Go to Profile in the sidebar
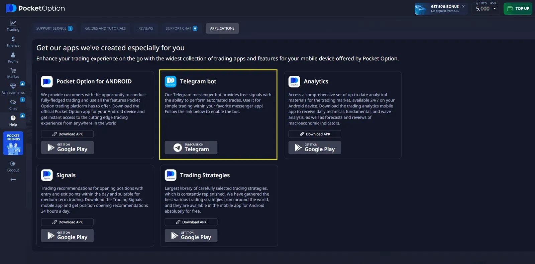Screen dimensions: 535x264 [x=13, y=57]
